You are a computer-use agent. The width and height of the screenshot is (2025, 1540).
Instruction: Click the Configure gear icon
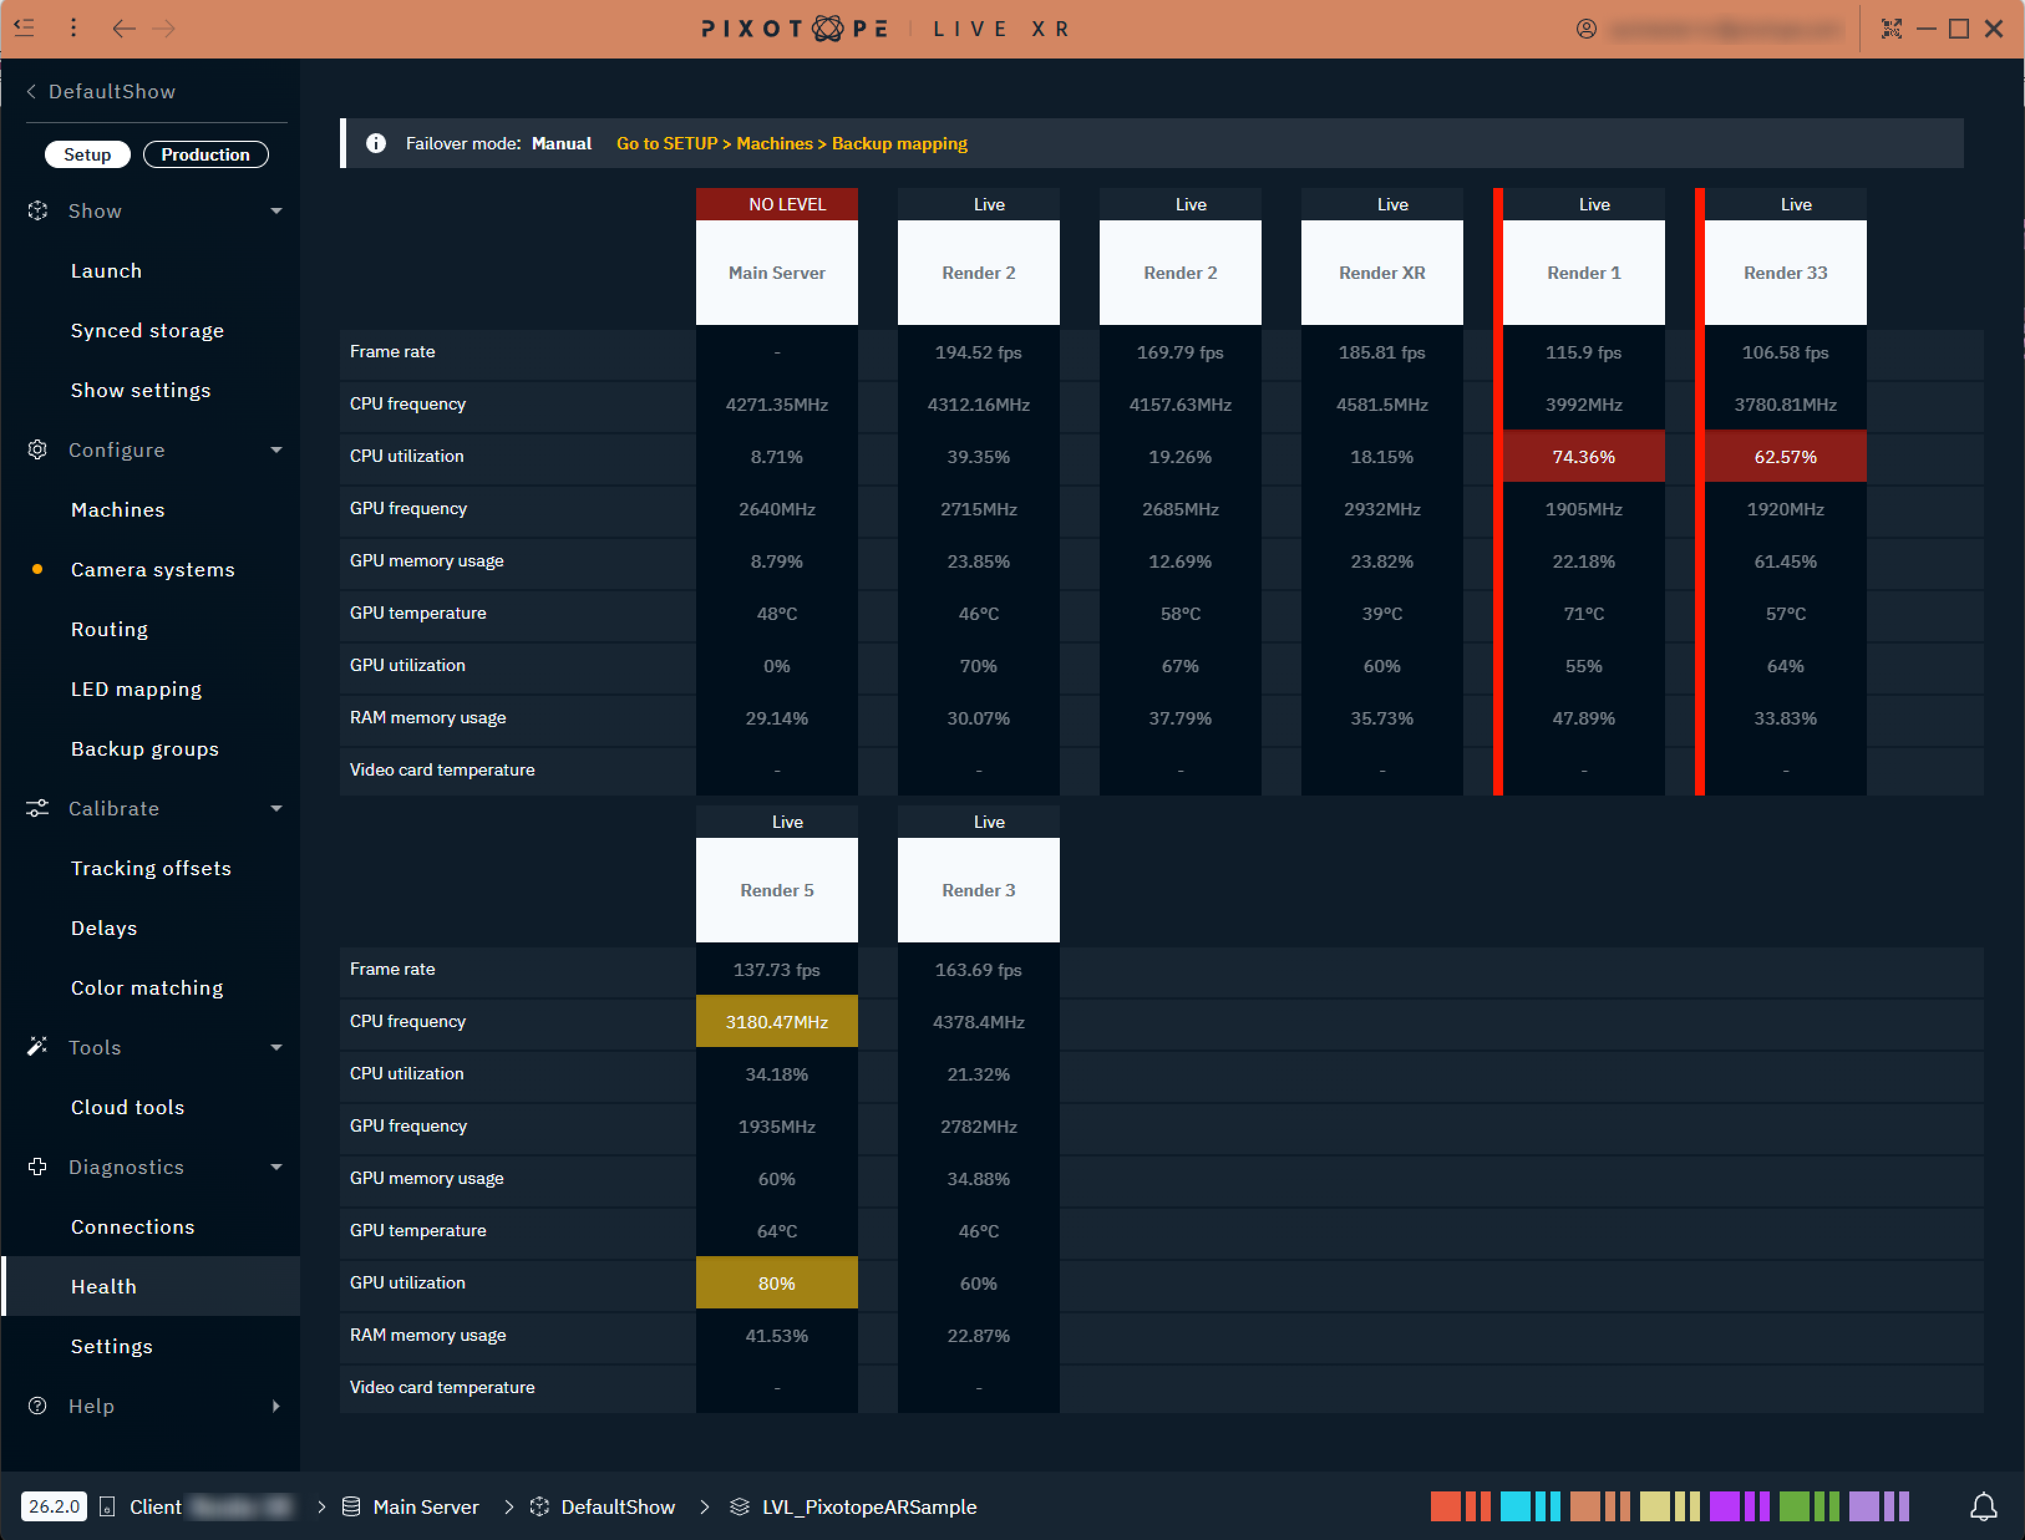point(37,450)
